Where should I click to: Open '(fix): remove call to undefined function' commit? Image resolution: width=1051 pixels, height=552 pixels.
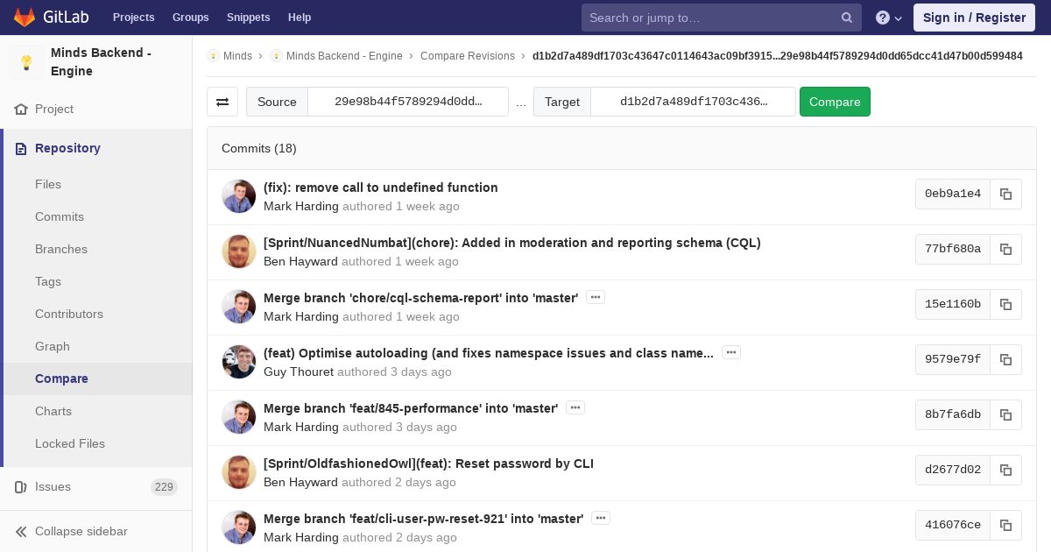381,188
